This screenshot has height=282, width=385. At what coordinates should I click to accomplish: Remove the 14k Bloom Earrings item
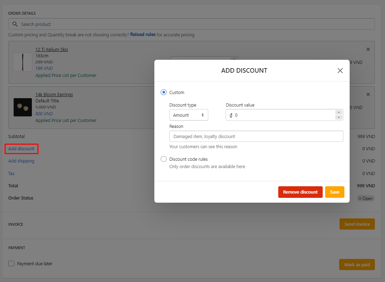tap(368, 94)
